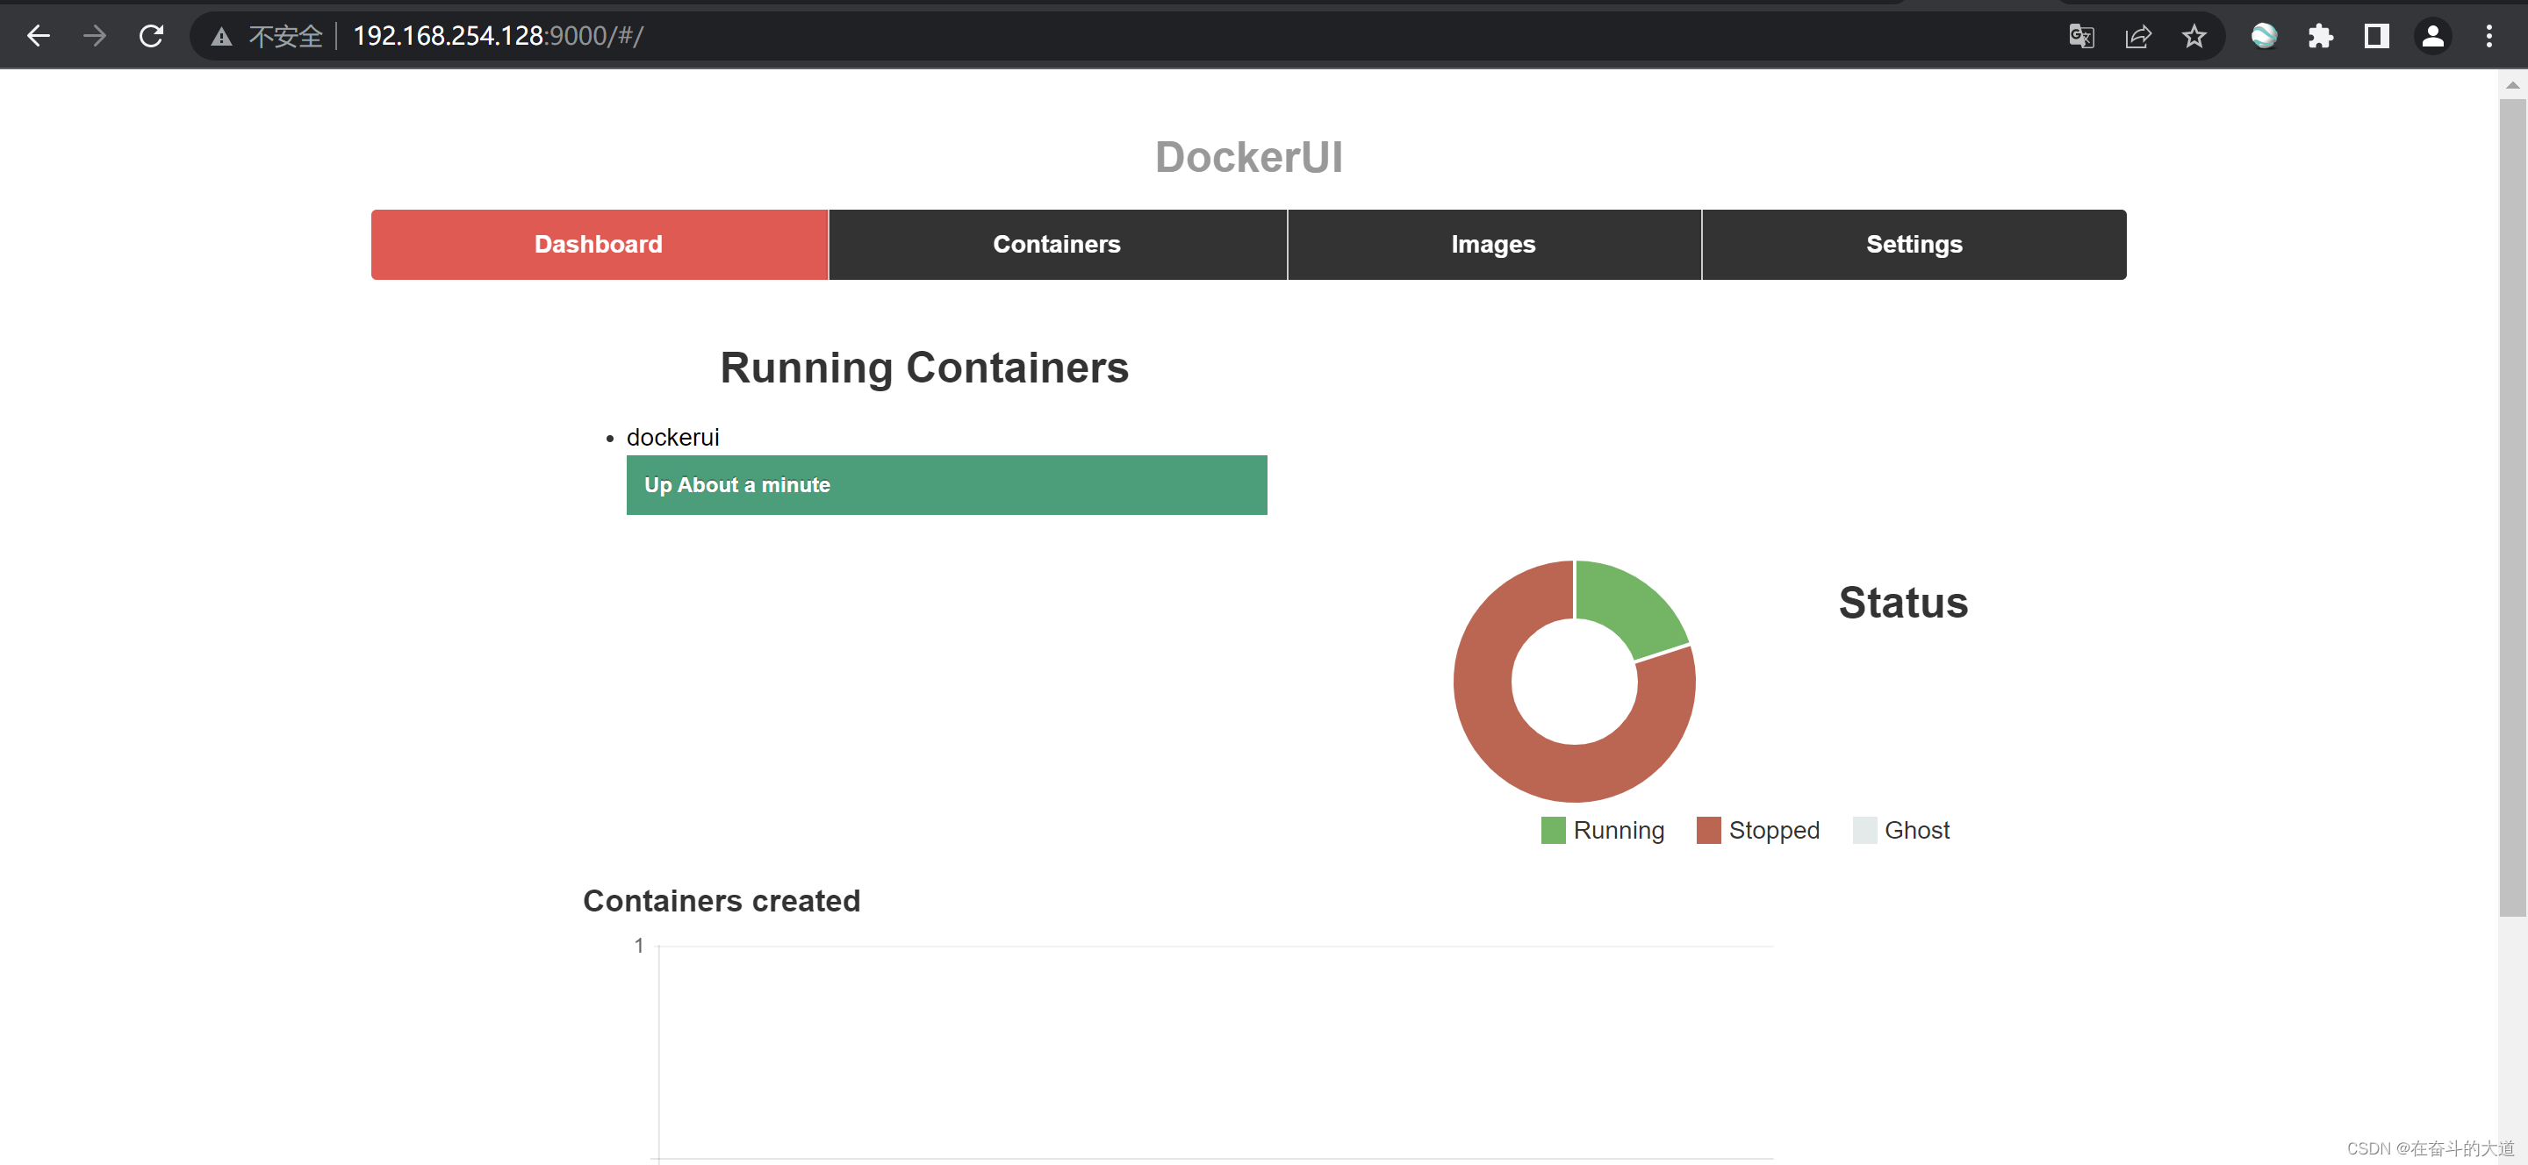Click the share page icon
This screenshot has height=1165, width=2528.
2137,36
